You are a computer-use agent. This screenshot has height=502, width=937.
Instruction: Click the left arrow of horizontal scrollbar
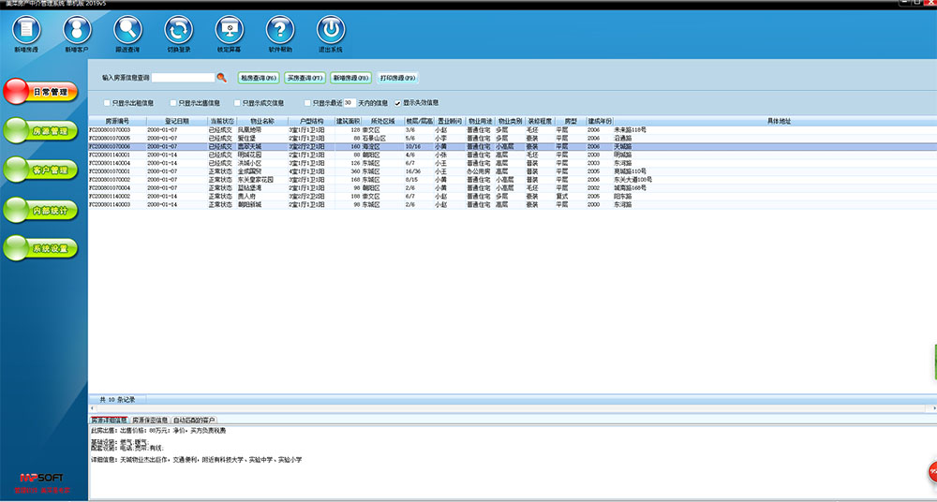(x=93, y=409)
